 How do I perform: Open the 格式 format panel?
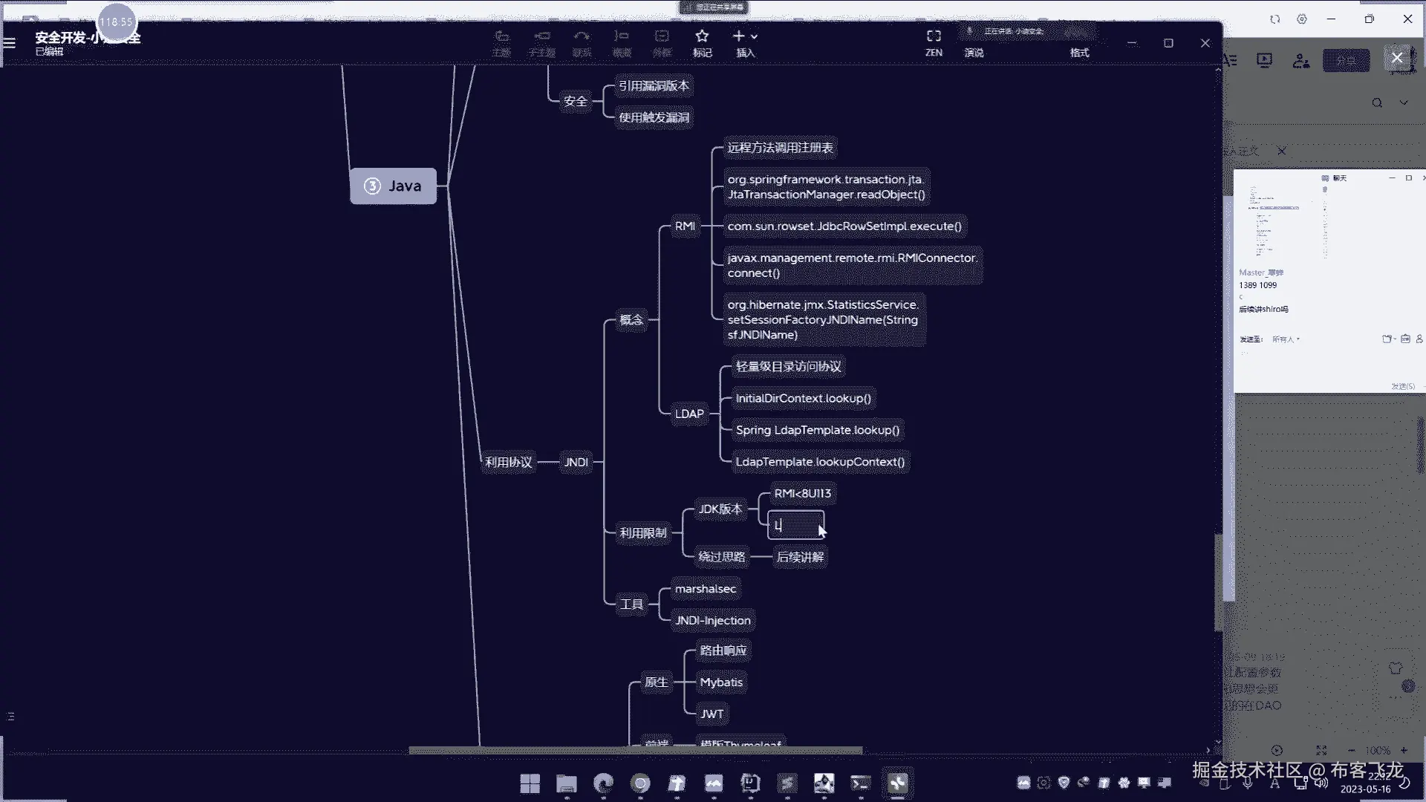pyautogui.click(x=1079, y=53)
